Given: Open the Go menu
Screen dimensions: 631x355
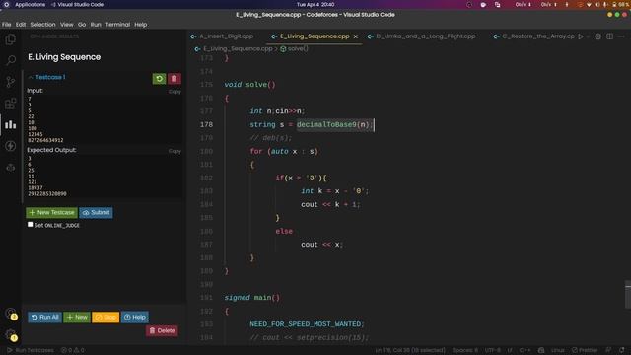Looking at the screenshot, I should click(82, 24).
